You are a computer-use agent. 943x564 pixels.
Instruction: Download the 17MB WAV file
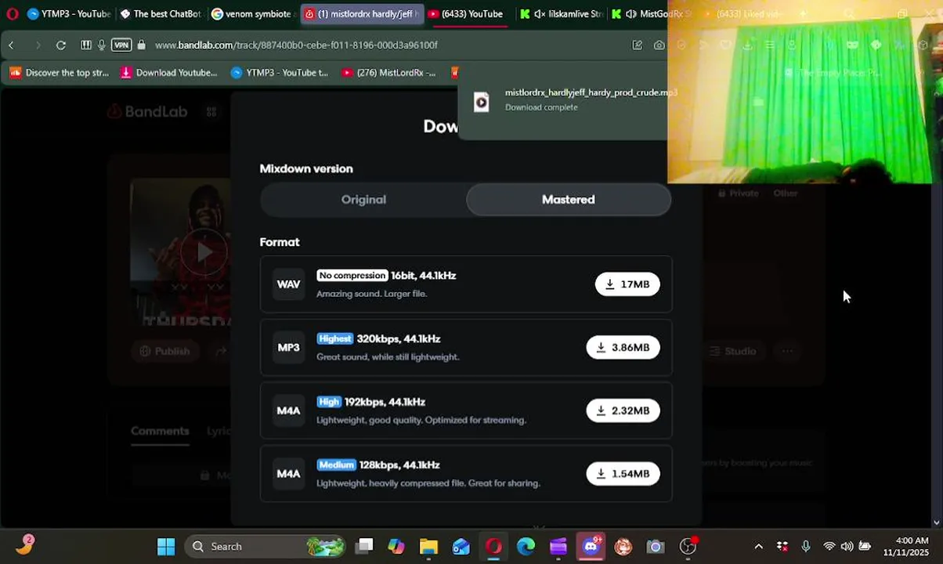coord(627,284)
